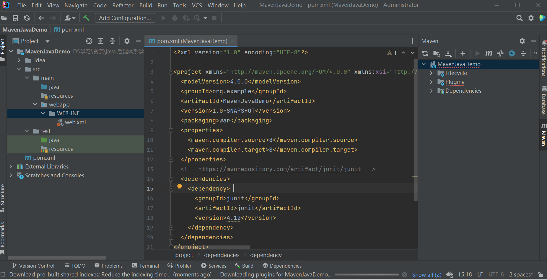Viewport: 547px width, 280px height.
Task: Toggle Maven Offline Mode
Action: pos(500,53)
